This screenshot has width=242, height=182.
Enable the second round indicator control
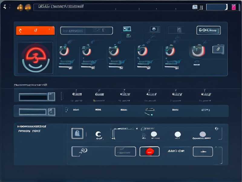pyautogui.click(x=178, y=134)
